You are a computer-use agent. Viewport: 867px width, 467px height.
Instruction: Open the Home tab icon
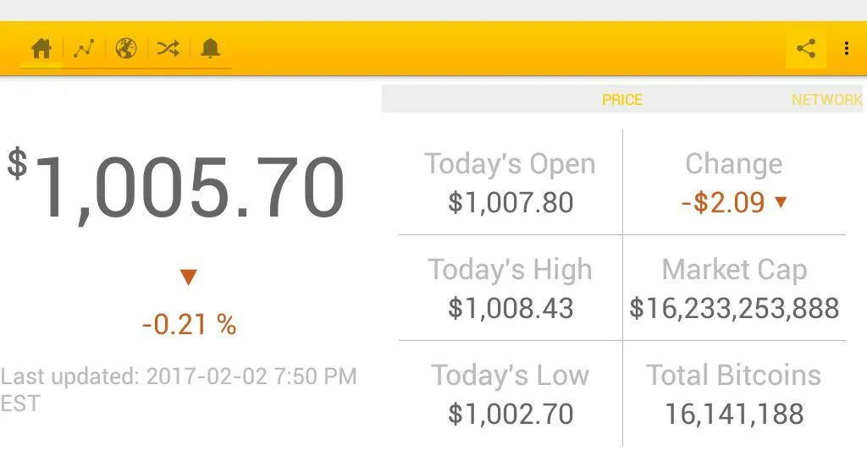pyautogui.click(x=41, y=48)
